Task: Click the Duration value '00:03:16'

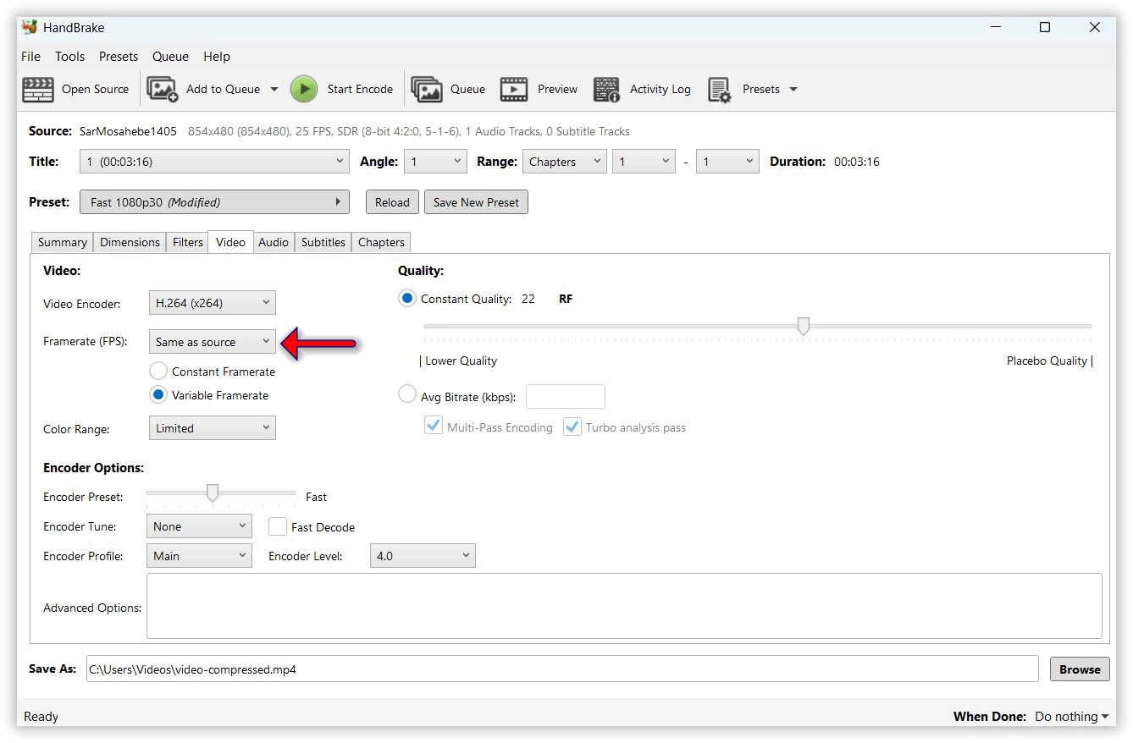Action: 857,162
